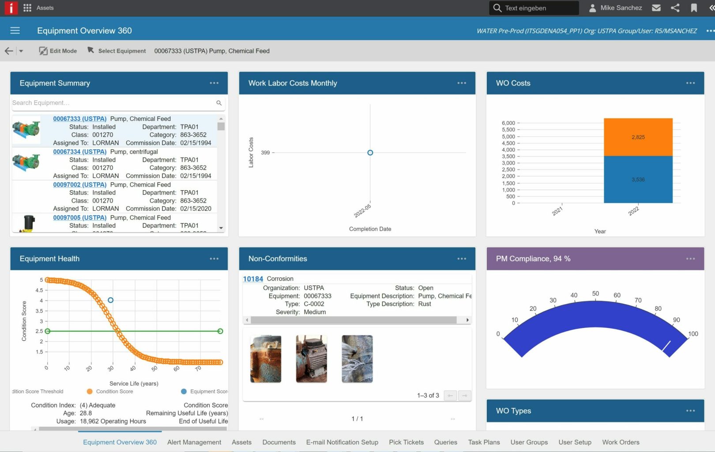Click the user profile icon for Mike Sanchez
The width and height of the screenshot is (715, 452).
[x=593, y=8]
